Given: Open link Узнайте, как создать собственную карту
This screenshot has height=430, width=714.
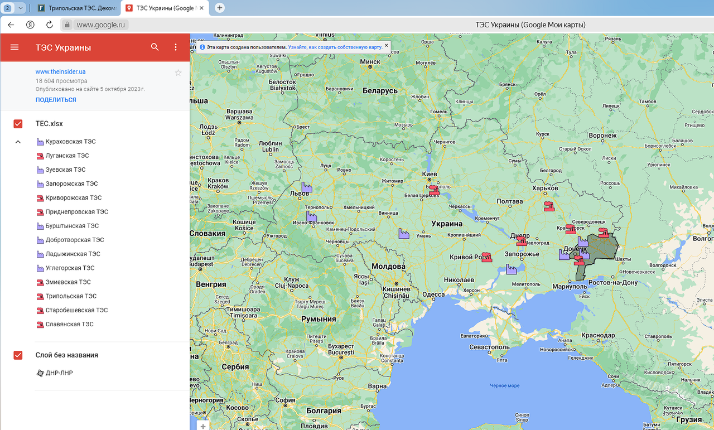Looking at the screenshot, I should 335,47.
